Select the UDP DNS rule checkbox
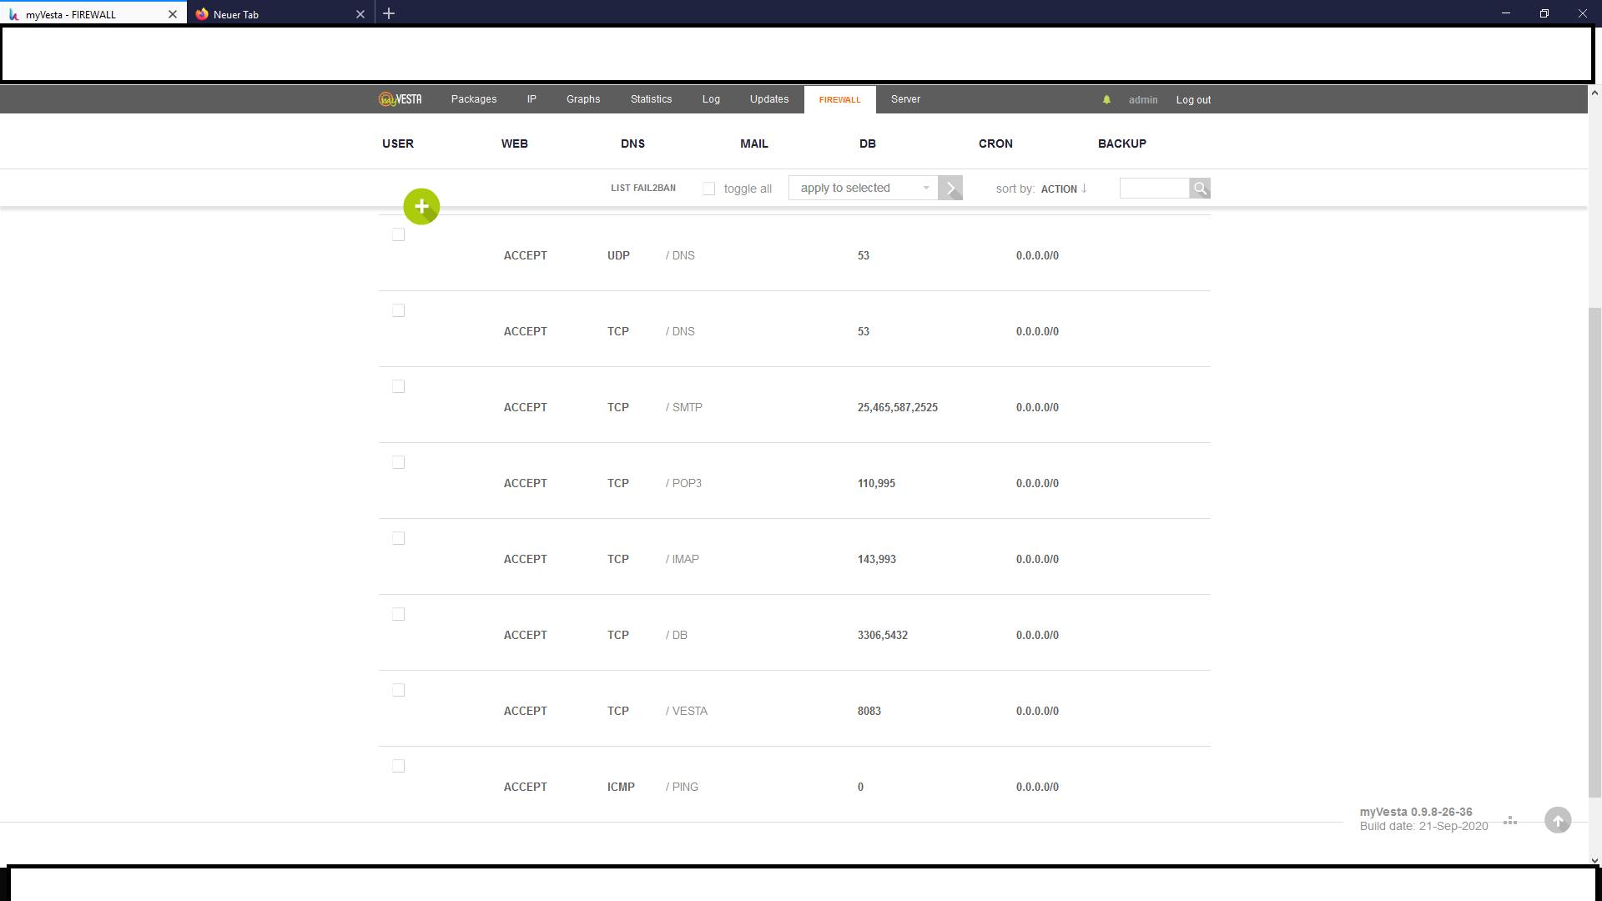The image size is (1602, 901). coord(399,235)
